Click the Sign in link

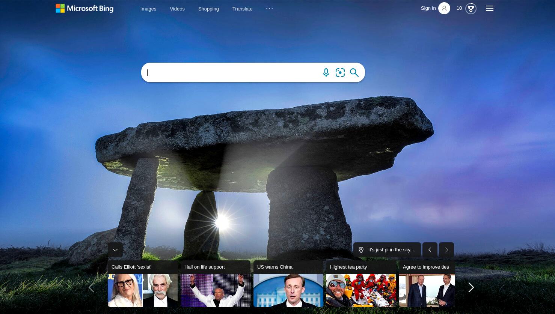428,8
